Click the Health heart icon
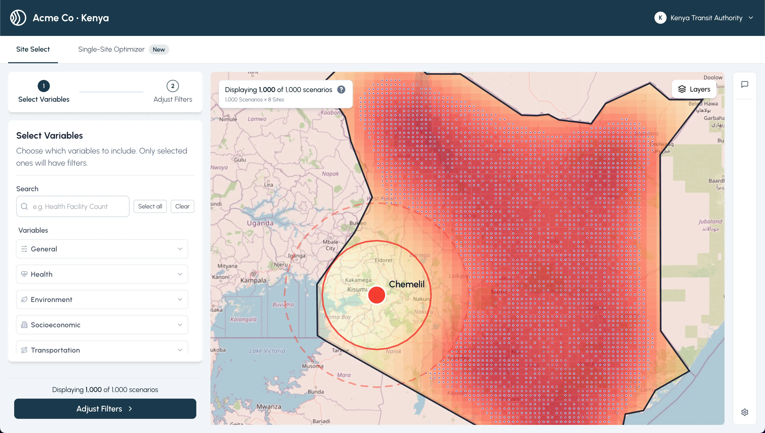The width and height of the screenshot is (765, 433). coord(24,274)
